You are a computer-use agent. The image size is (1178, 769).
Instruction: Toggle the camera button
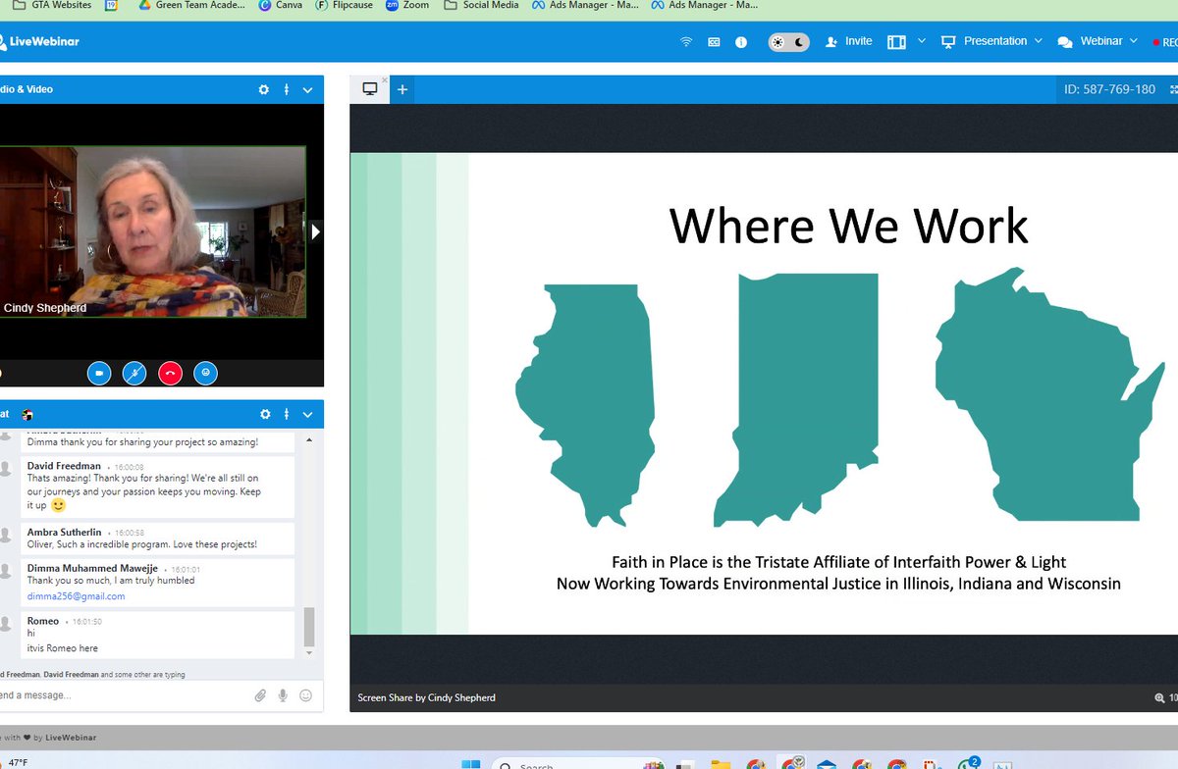point(99,373)
